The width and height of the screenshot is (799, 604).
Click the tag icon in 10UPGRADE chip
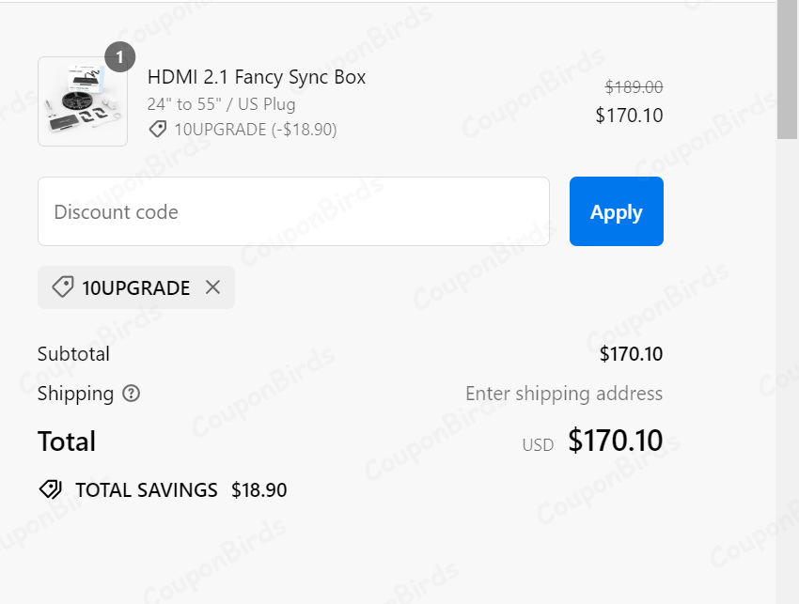tap(63, 287)
